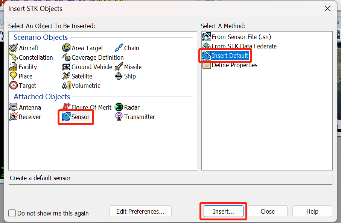Select the Area Target icon
Image resolution: width=341 pixels, height=223 pixels.
pyautogui.click(x=66, y=48)
